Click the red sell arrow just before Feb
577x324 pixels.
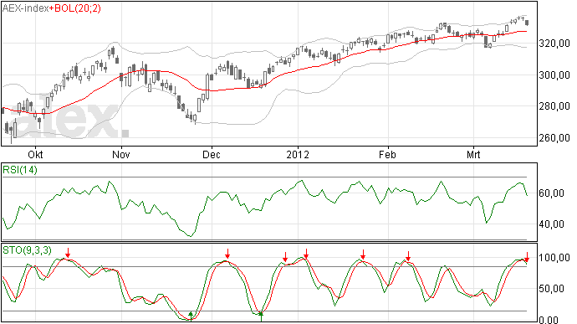pos(363,255)
